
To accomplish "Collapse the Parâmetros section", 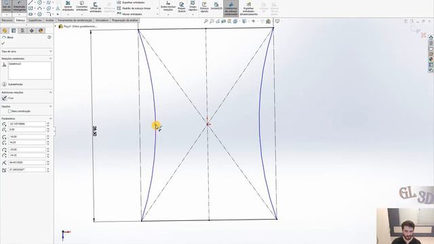I will [50, 119].
